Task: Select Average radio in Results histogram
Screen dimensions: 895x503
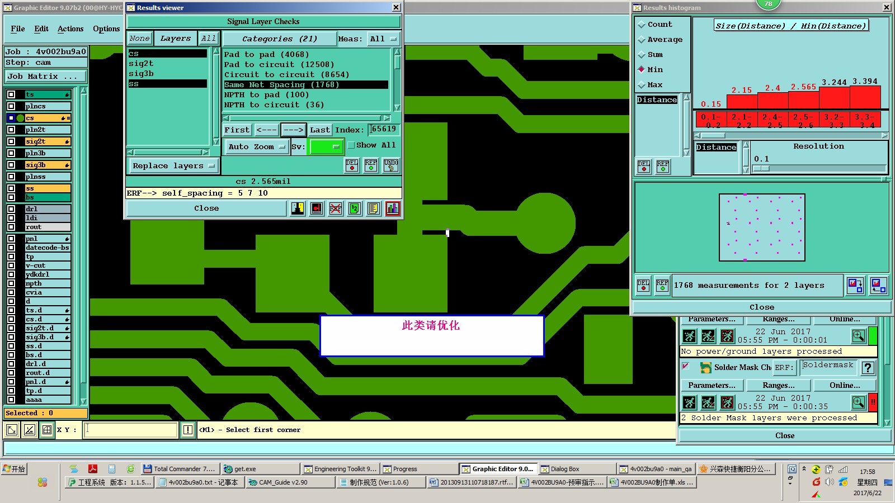Action: [x=642, y=40]
